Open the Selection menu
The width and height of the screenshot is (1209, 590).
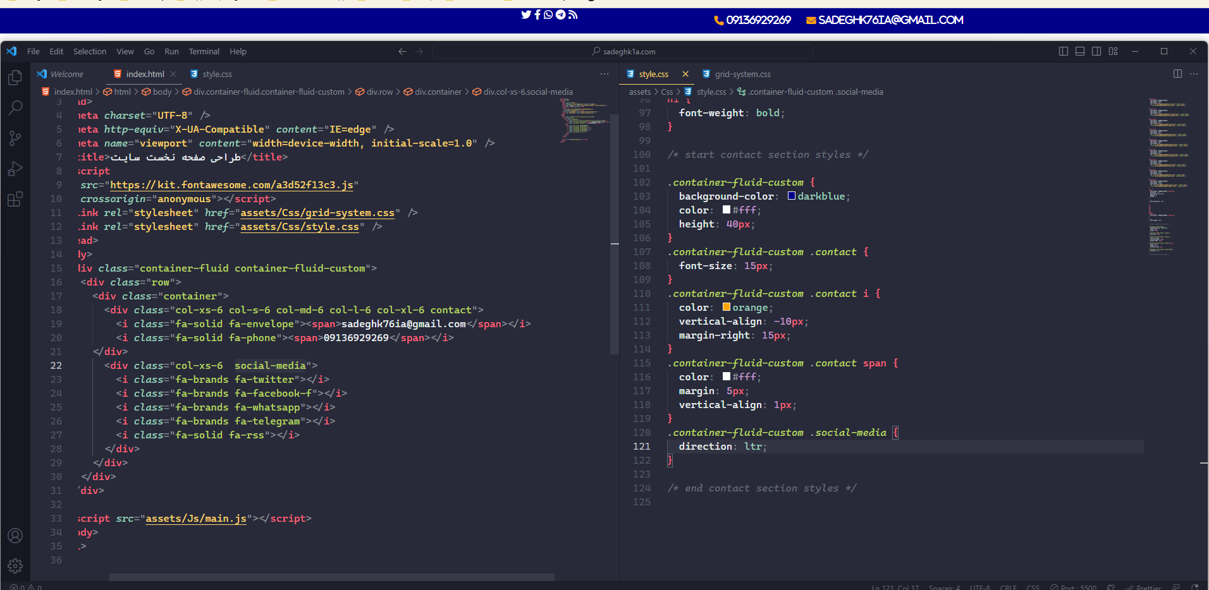[90, 51]
